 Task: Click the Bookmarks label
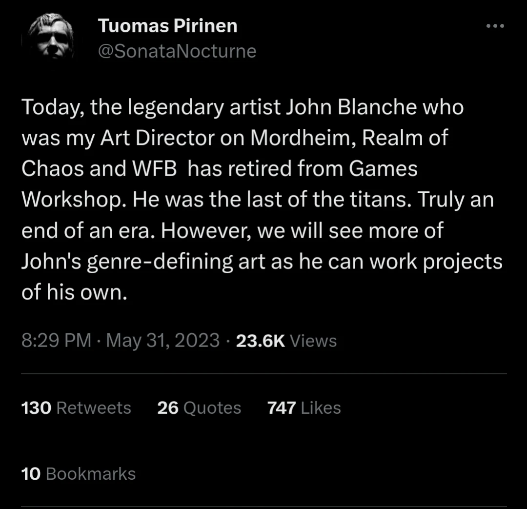click(x=90, y=473)
